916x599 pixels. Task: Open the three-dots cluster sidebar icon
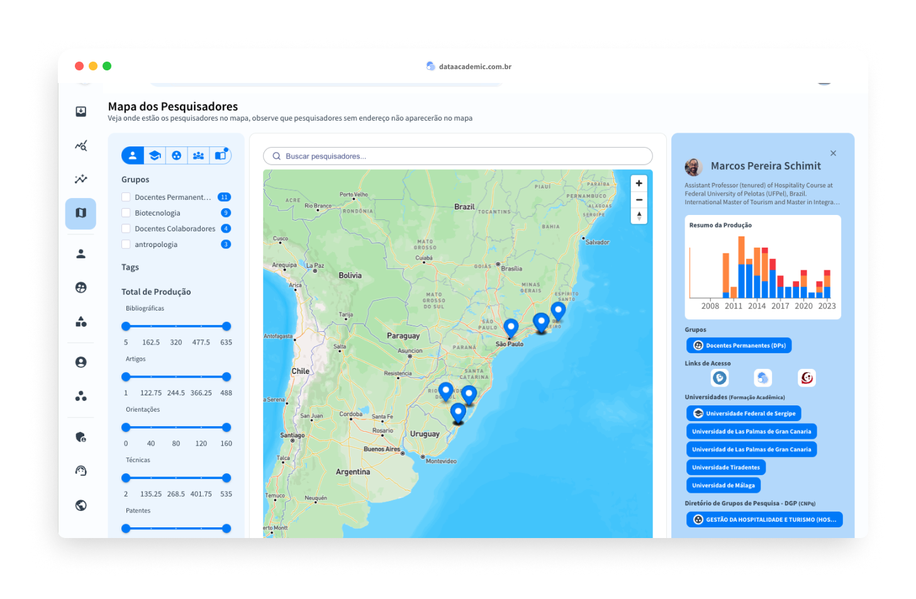pyautogui.click(x=81, y=396)
